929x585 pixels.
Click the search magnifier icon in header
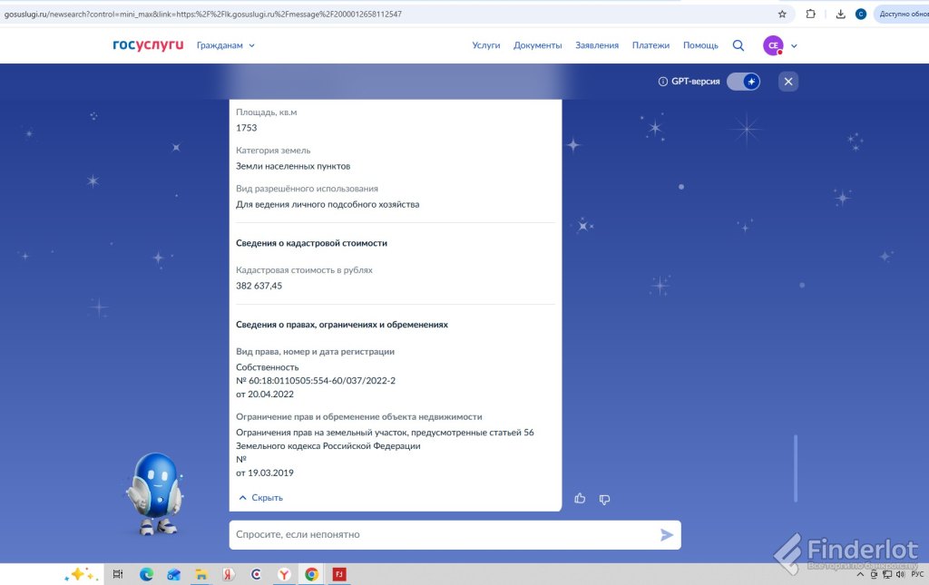coord(738,45)
